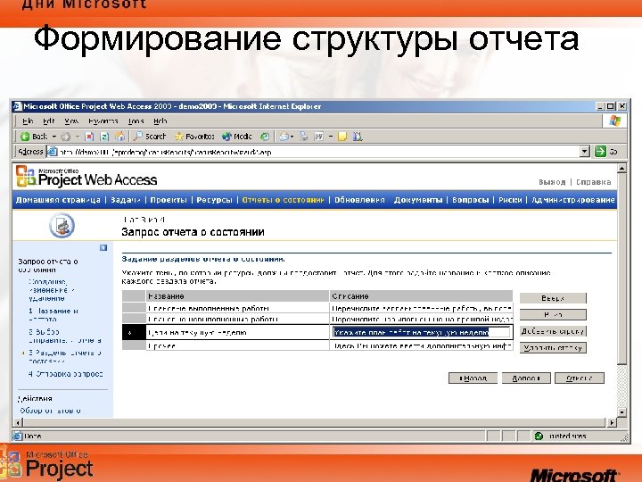Click the 'Название' column header

(237, 296)
